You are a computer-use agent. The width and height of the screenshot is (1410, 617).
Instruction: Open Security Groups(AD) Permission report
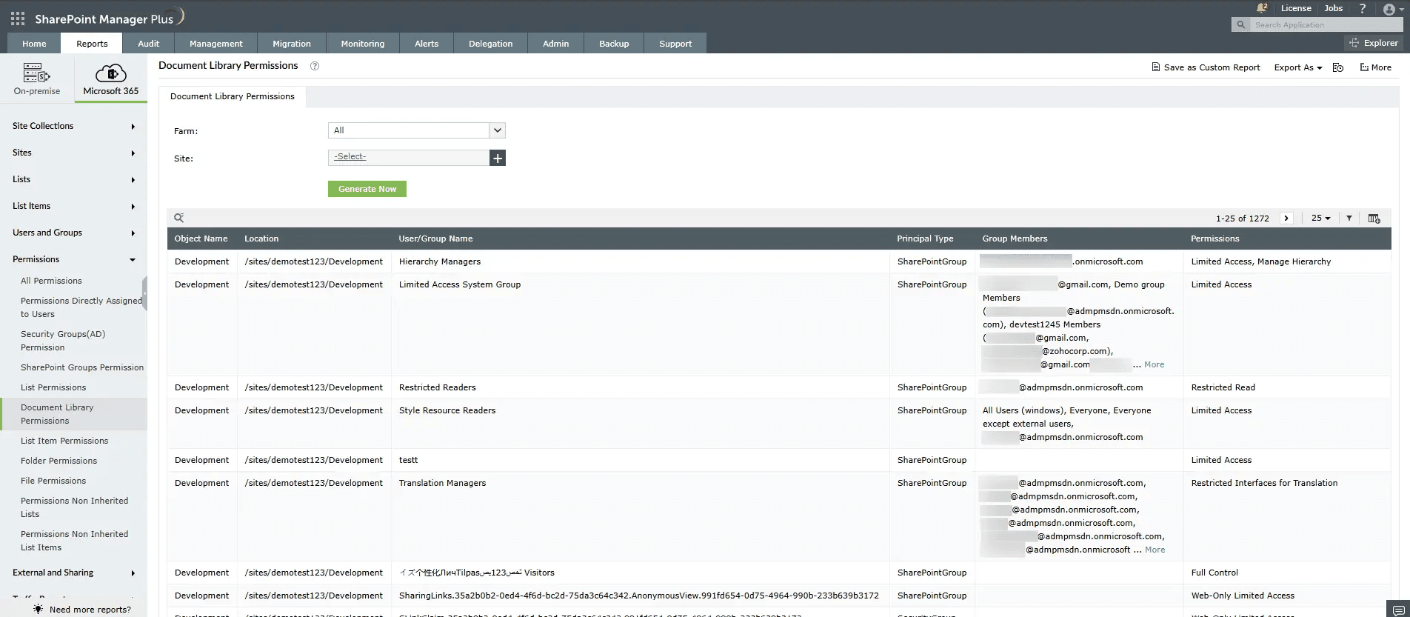(x=63, y=341)
